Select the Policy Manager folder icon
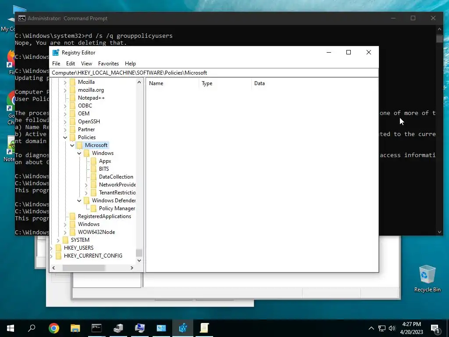The width and height of the screenshot is (449, 337). pyautogui.click(x=94, y=208)
